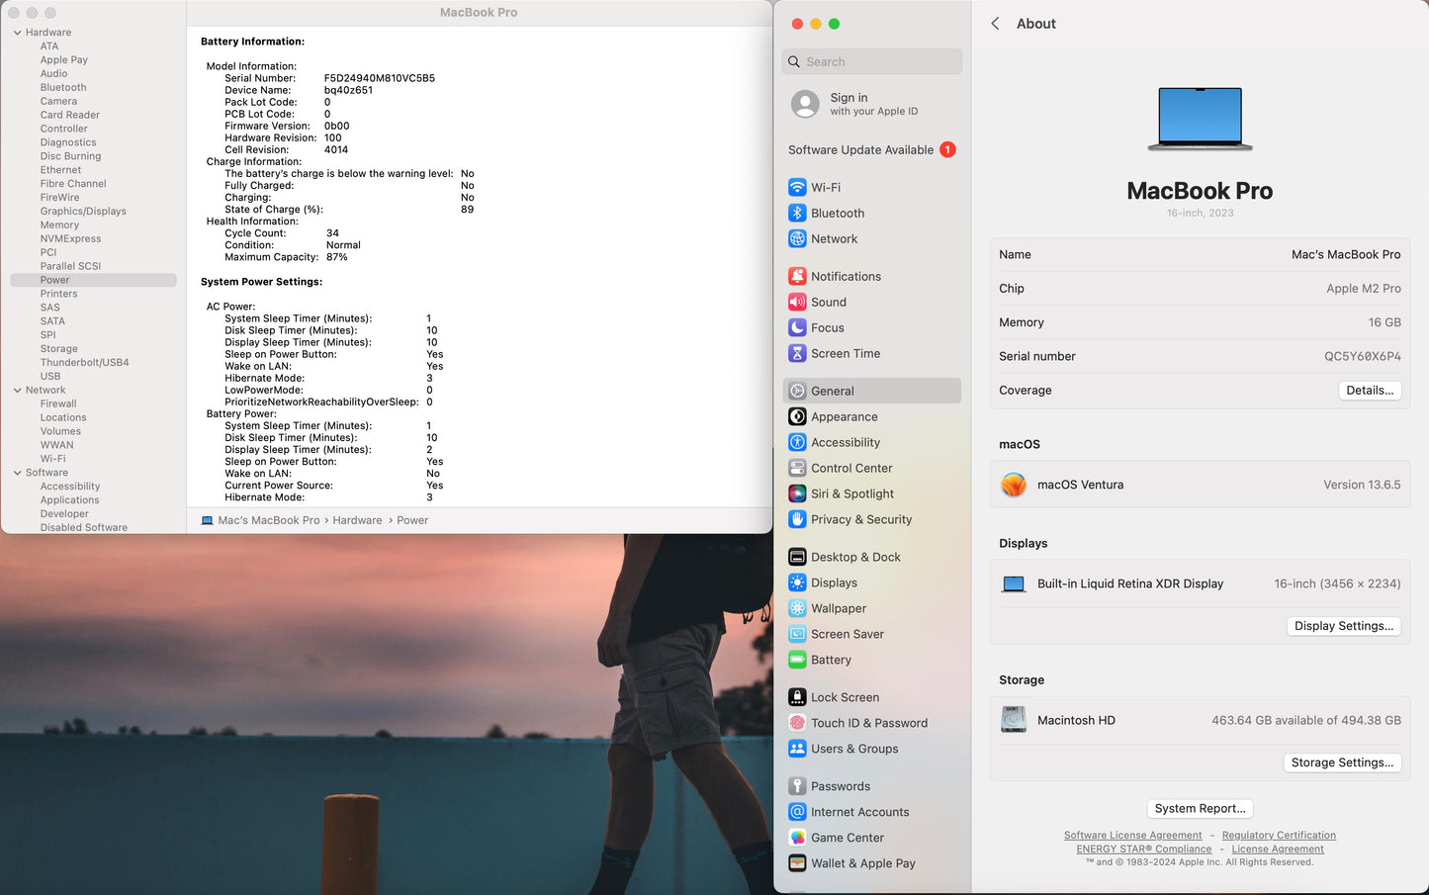Viewport: 1429px width, 895px height.
Task: Collapse the Hardware tree section
Action: [x=18, y=33]
